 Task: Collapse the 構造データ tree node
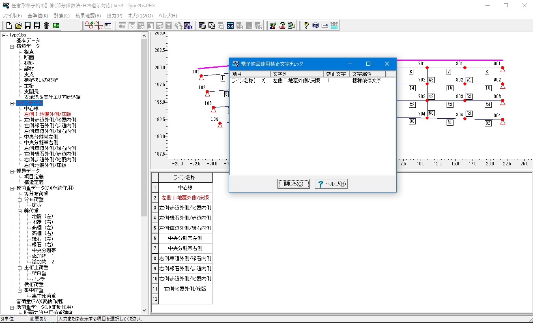pyautogui.click(x=12, y=46)
